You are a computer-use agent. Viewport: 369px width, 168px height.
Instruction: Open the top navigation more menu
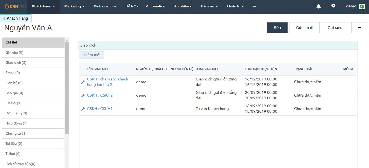tap(255, 6)
